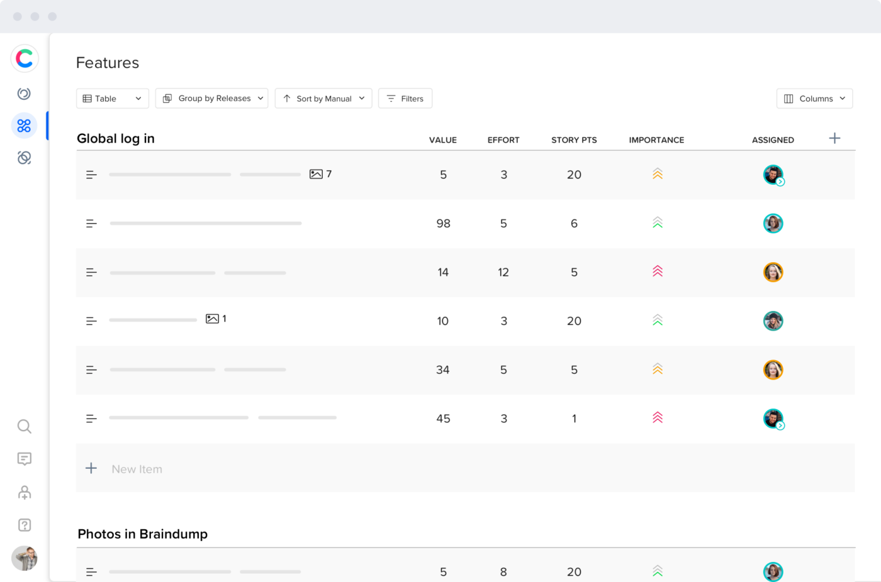
Task: Select the Features grid icon in sidebar
Action: pyautogui.click(x=24, y=126)
